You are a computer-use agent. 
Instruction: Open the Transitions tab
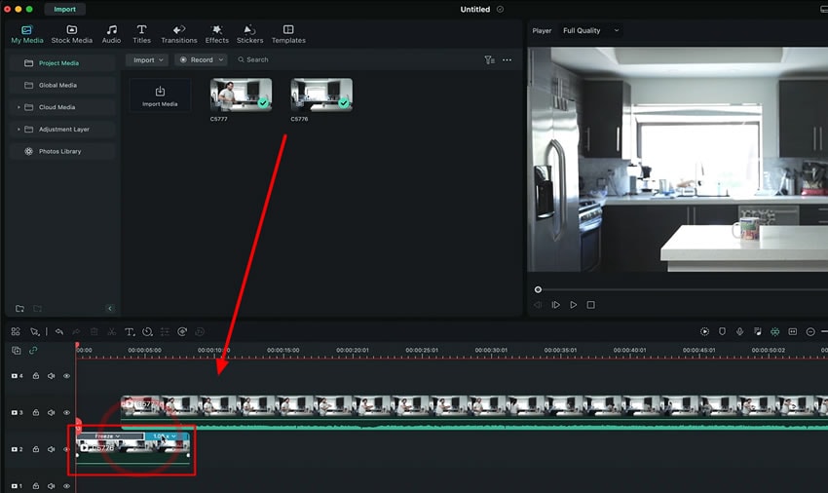pos(179,34)
